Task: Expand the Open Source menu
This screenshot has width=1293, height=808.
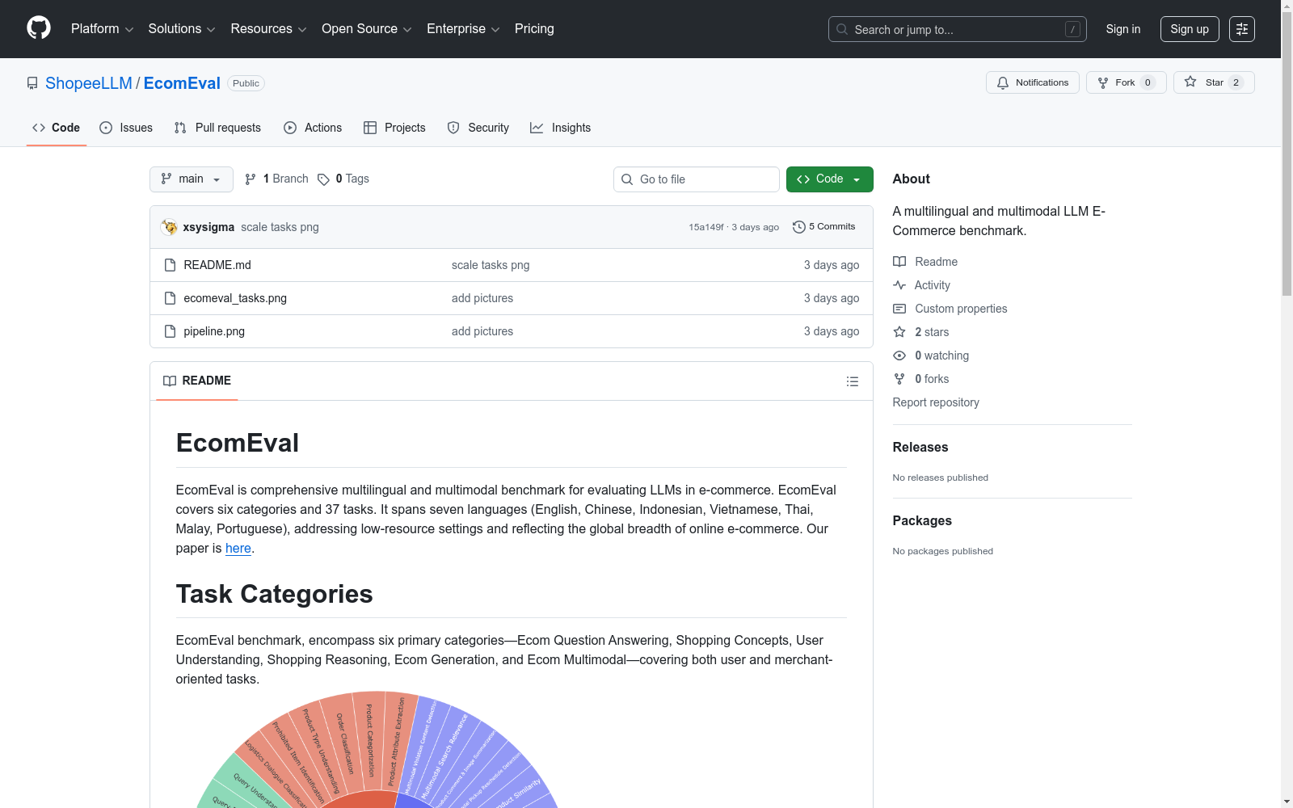Action: click(x=367, y=29)
